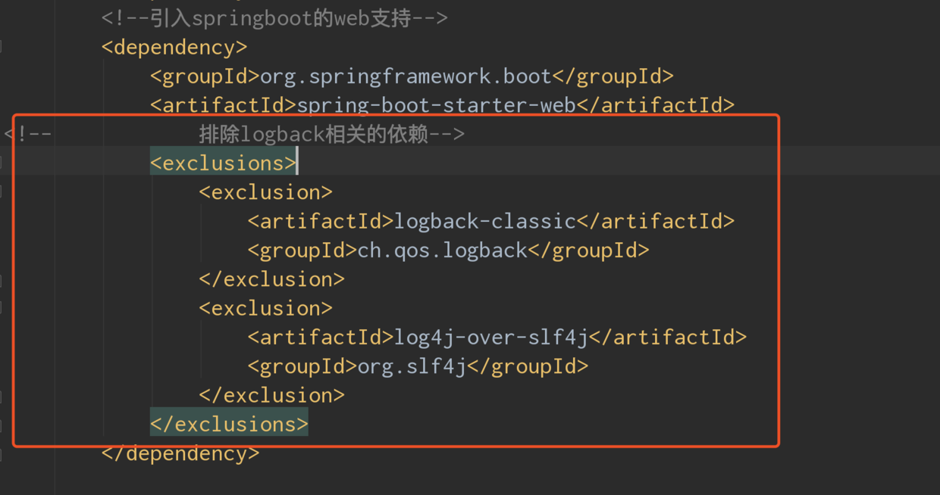
Task: Select the spring-boot-starter-web artifactId line
Action: pos(442,105)
